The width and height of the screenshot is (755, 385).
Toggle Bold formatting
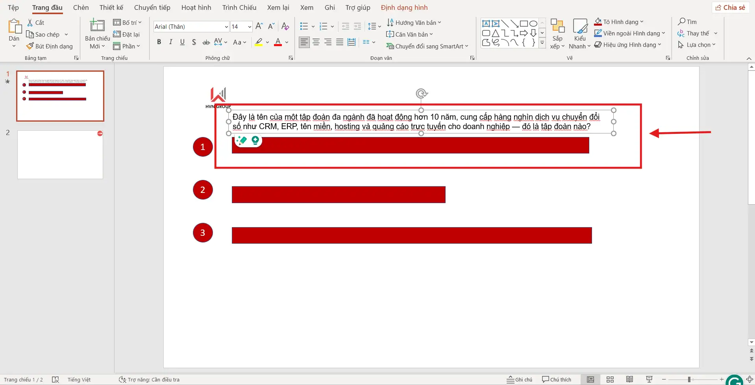coord(159,42)
